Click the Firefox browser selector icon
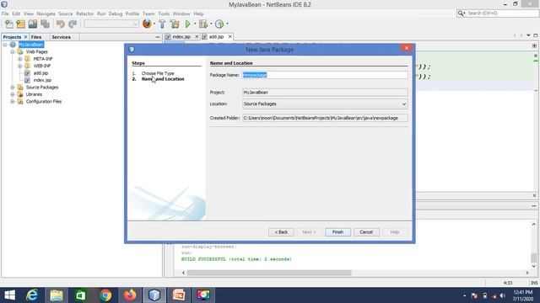The image size is (540, 303). click(x=147, y=24)
